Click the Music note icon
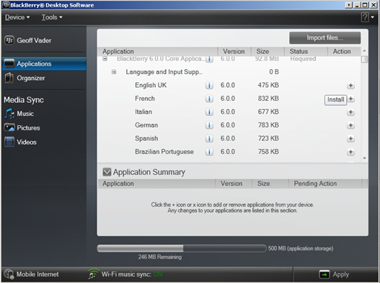 point(9,114)
